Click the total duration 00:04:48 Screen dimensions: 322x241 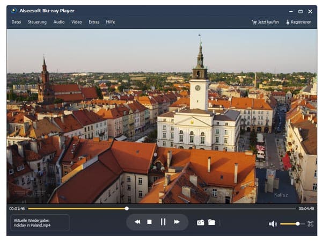point(306,209)
